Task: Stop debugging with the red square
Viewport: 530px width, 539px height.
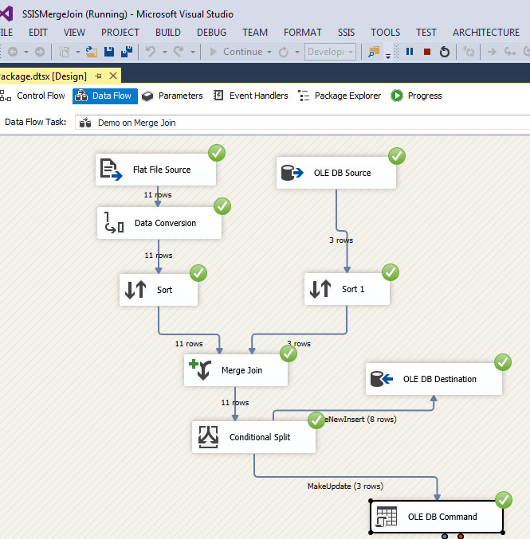Action: point(427,52)
